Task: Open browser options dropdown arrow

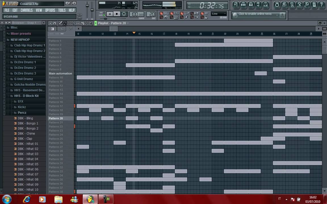Action: 2,23
